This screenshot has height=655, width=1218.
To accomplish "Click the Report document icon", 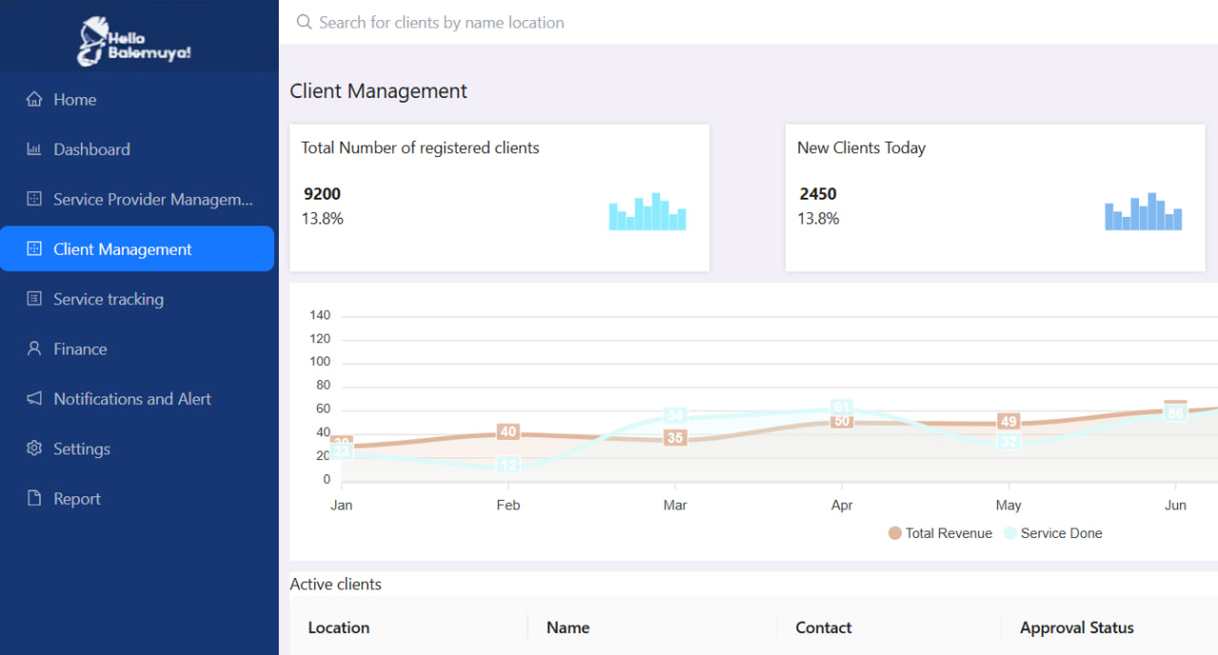I will point(34,499).
